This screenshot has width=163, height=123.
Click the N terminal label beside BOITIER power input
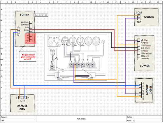[x=18, y=35]
